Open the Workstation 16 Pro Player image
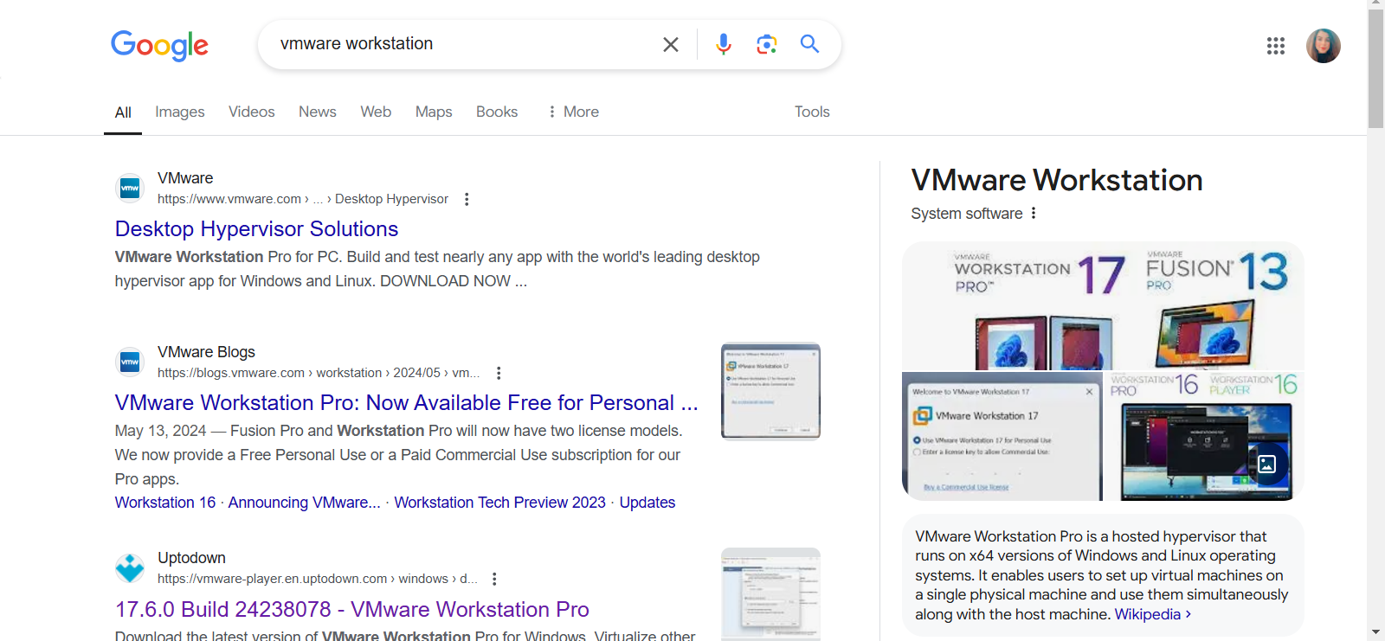This screenshot has width=1385, height=641. [x=1205, y=437]
